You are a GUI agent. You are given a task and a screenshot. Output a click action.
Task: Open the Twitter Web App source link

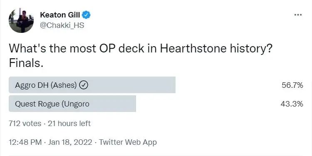point(128,142)
